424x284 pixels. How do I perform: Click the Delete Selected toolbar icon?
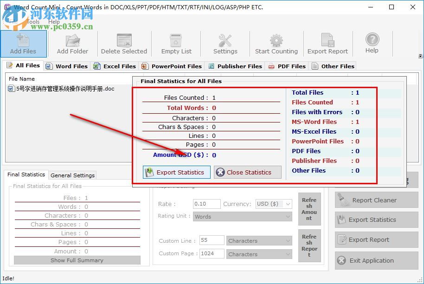124,40
